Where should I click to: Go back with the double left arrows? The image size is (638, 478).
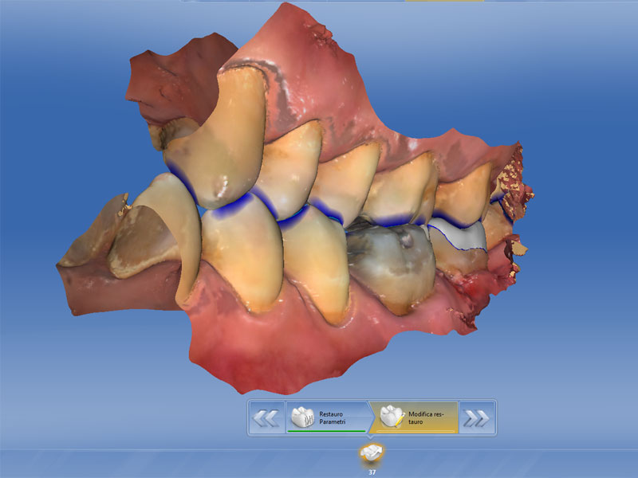266,417
